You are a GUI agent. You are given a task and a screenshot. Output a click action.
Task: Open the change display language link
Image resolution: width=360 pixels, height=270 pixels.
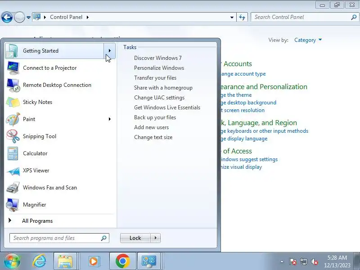coord(244,139)
